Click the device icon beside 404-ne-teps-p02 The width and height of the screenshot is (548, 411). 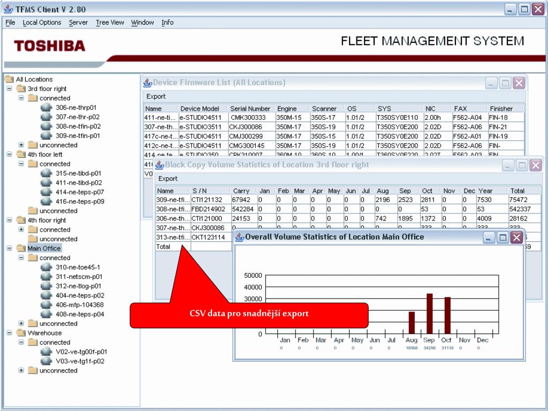tap(46, 295)
